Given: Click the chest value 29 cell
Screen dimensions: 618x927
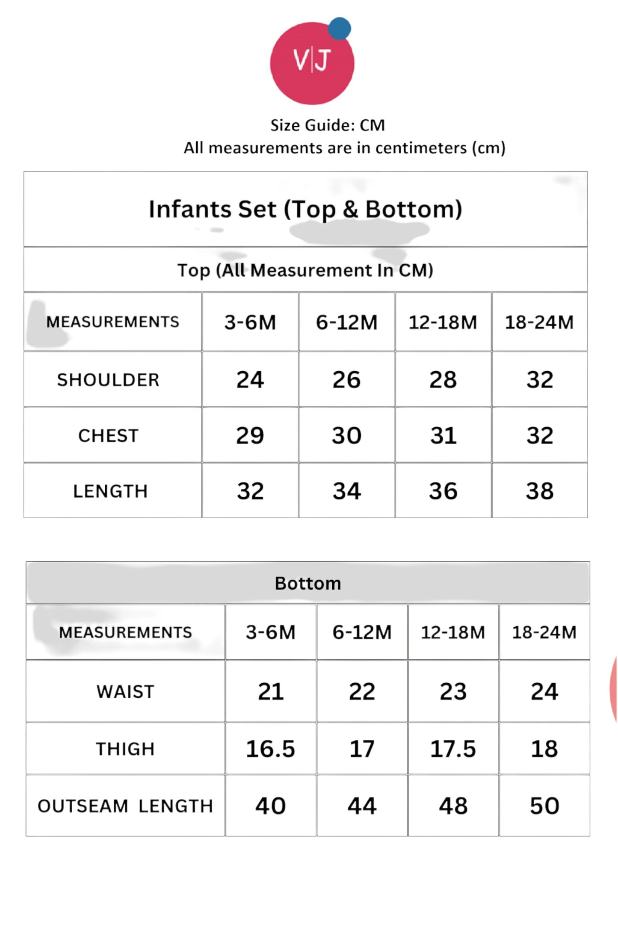Looking at the screenshot, I should (250, 436).
